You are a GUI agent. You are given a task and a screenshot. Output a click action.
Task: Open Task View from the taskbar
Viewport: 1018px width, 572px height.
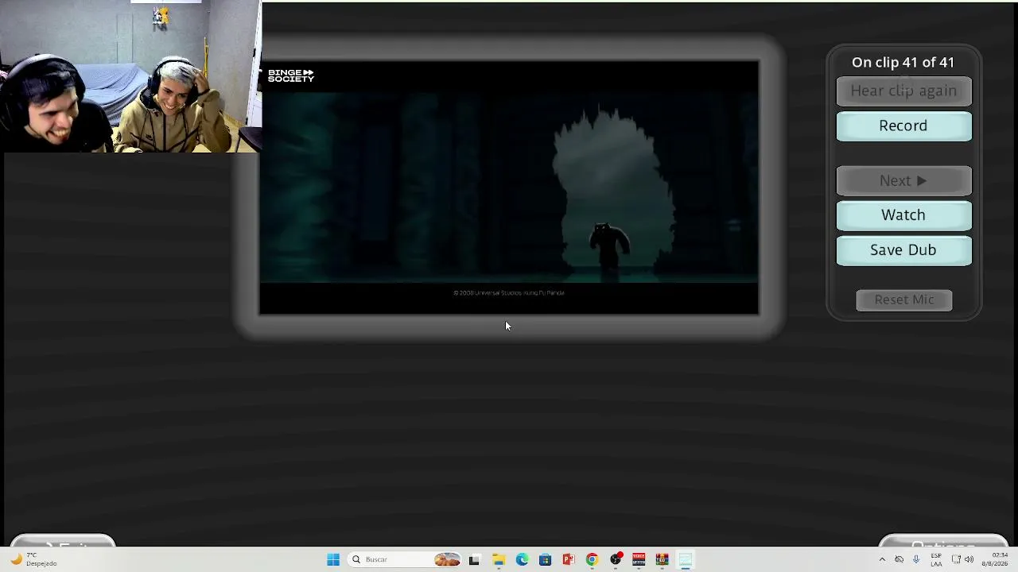click(474, 560)
